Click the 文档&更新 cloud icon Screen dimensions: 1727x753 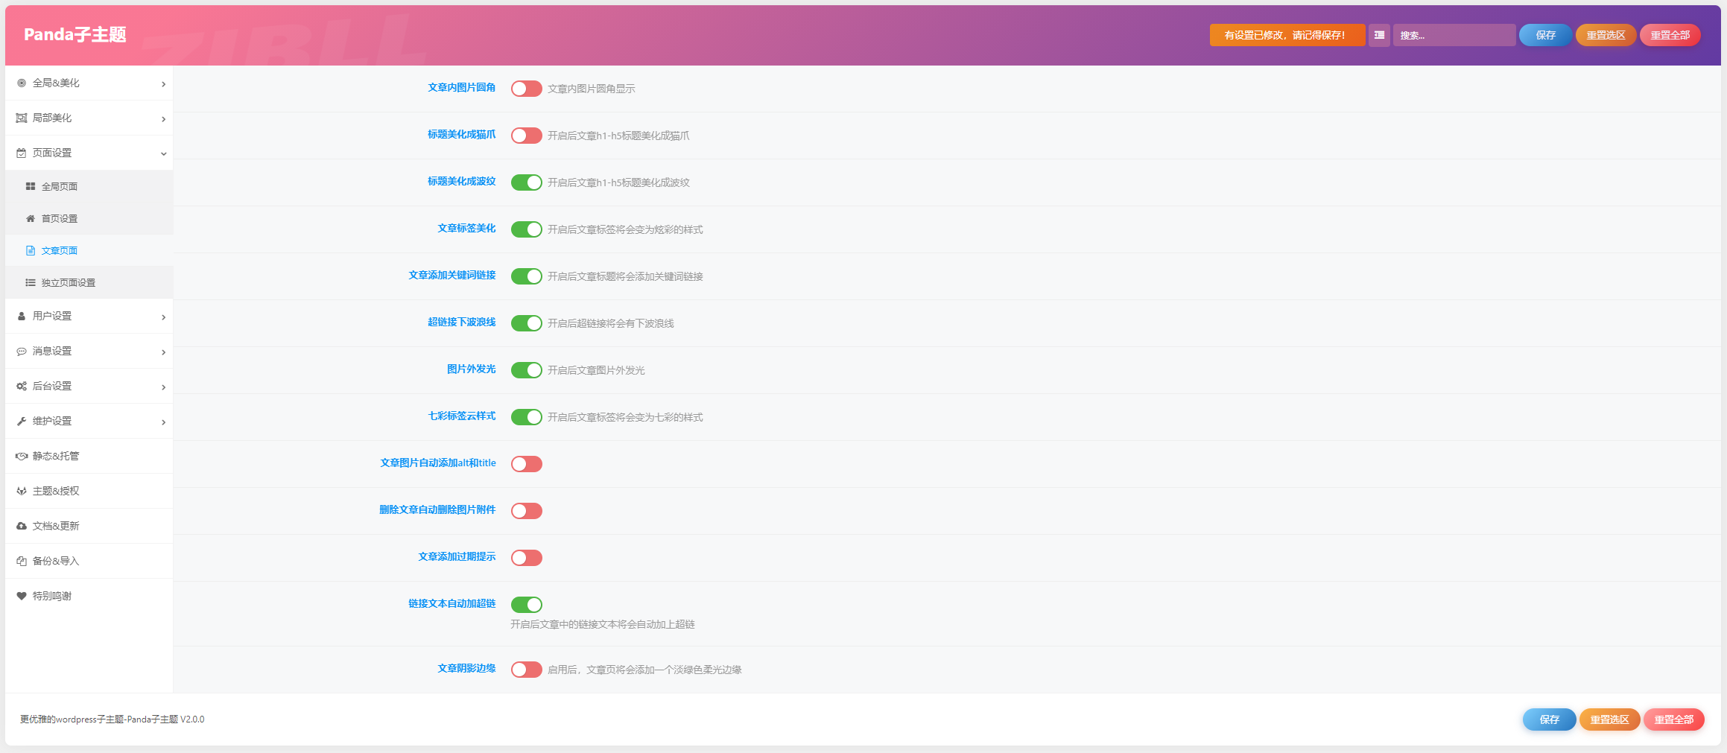22,527
